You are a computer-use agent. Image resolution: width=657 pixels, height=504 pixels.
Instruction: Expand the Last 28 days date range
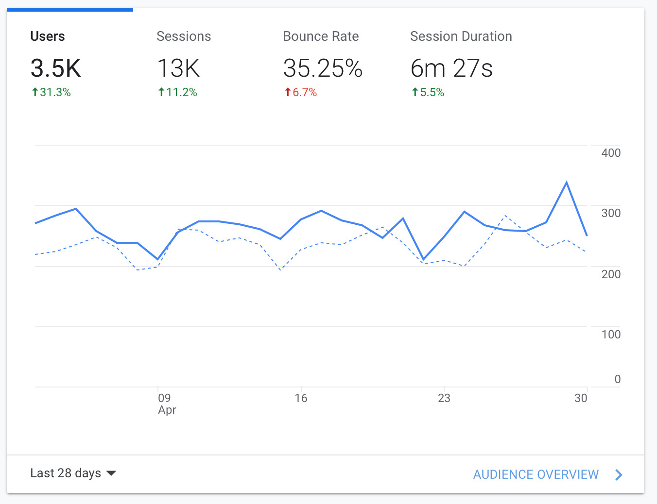[66, 473]
